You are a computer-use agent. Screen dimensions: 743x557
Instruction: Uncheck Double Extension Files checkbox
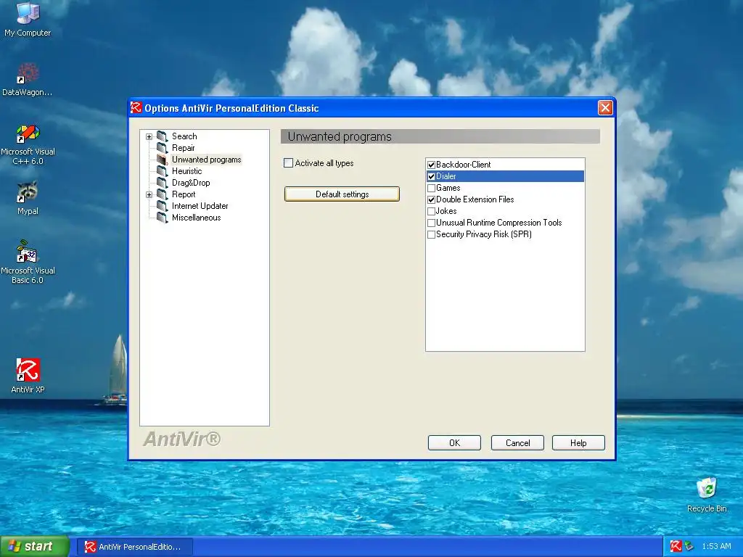click(431, 199)
